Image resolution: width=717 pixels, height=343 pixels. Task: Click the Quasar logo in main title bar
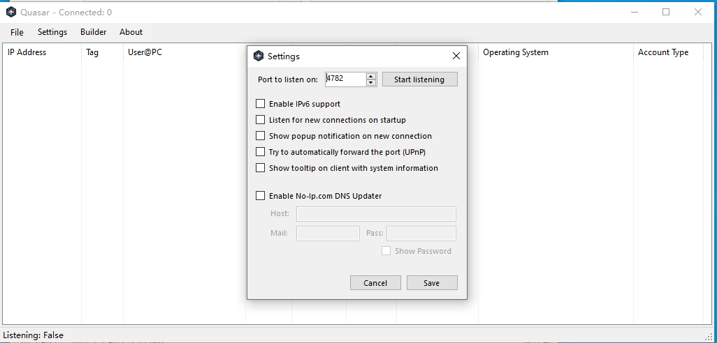[10, 12]
